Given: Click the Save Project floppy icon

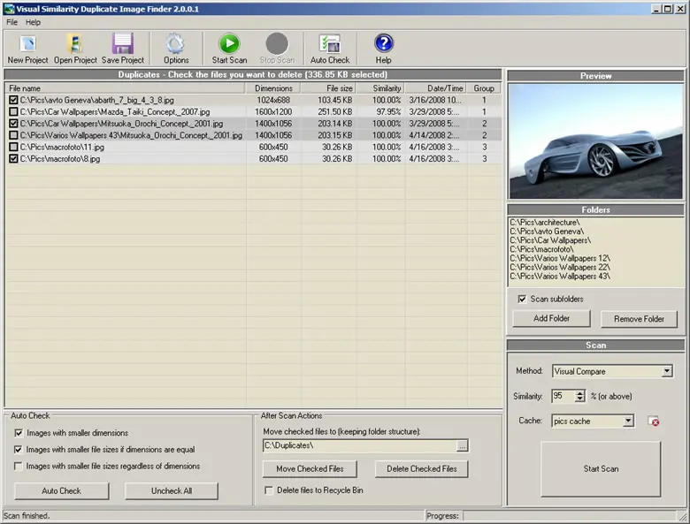Looking at the screenshot, I should (x=123, y=43).
